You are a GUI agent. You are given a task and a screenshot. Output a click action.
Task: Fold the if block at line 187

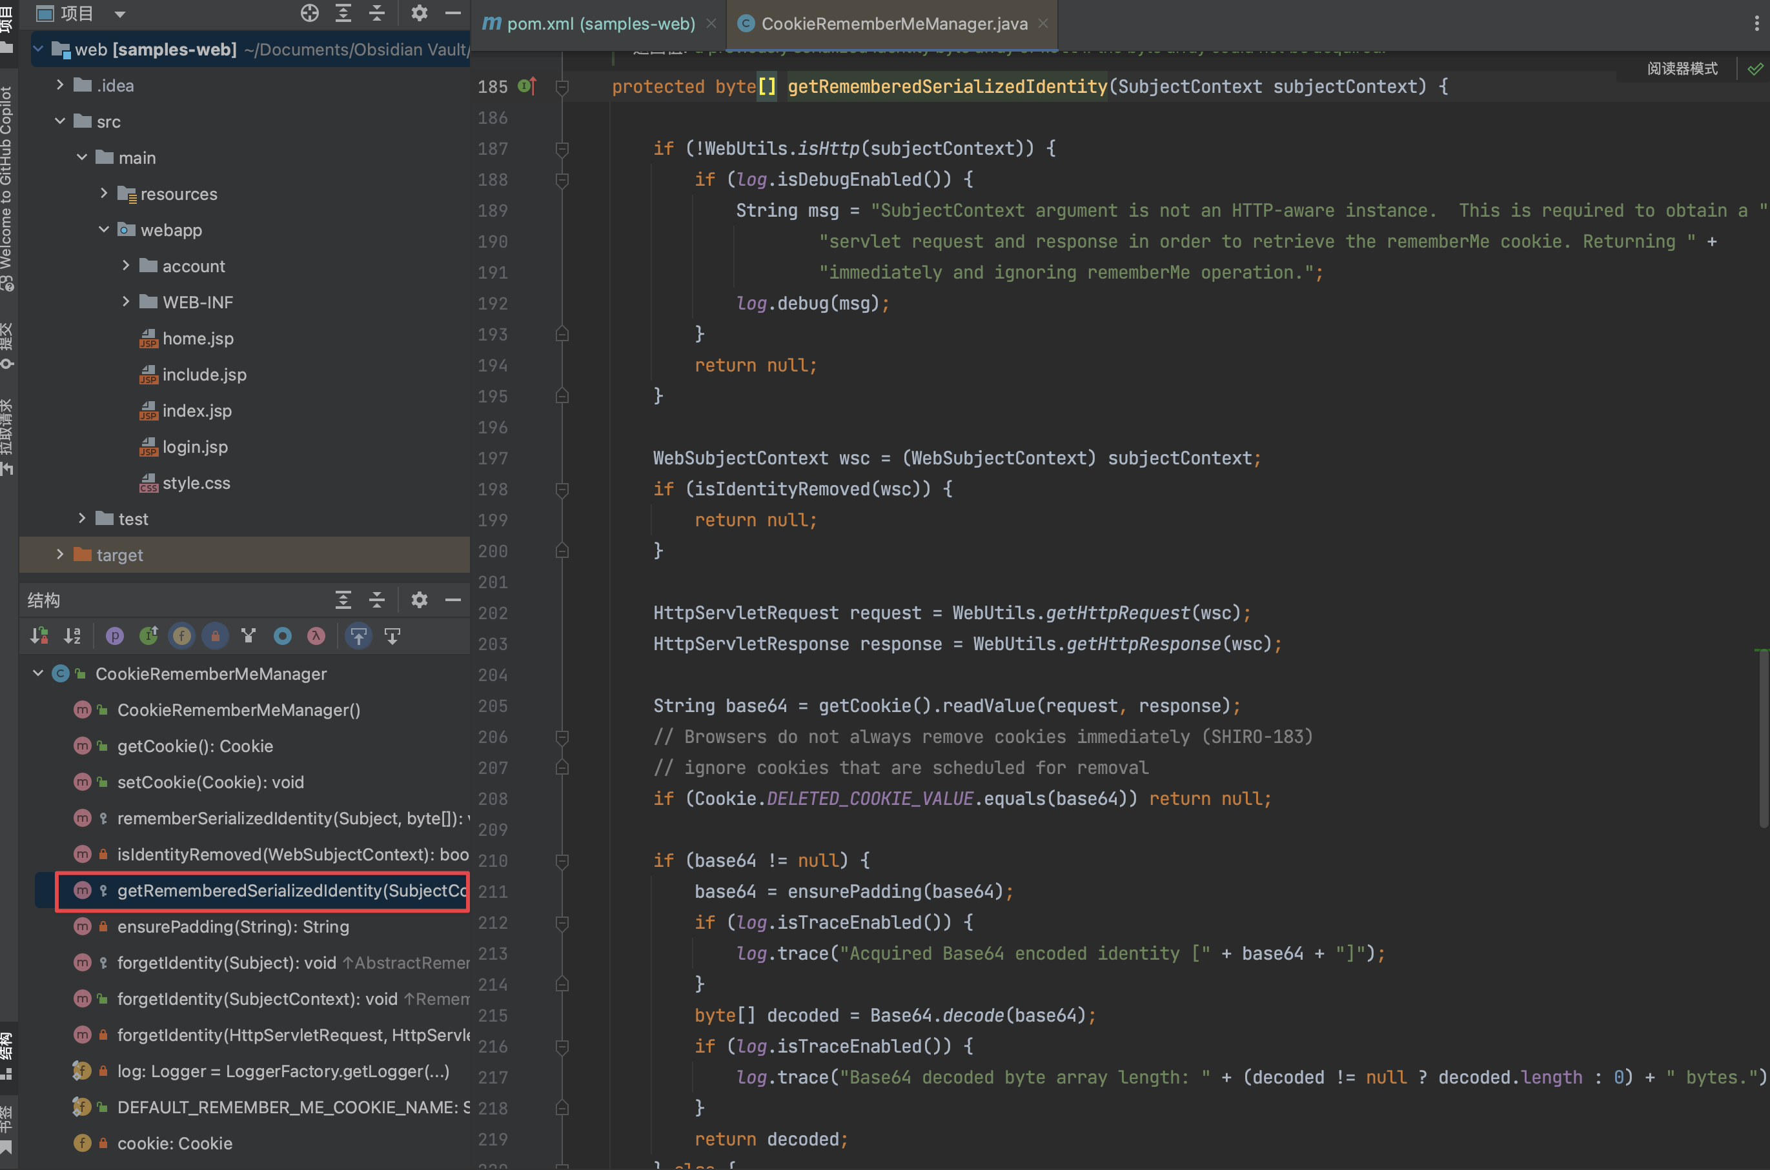point(562,149)
